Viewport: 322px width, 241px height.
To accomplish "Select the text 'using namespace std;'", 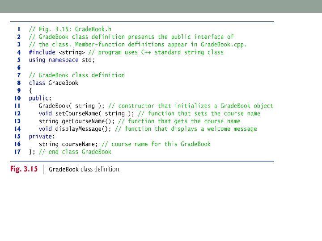I will pyautogui.click(x=62, y=60).
